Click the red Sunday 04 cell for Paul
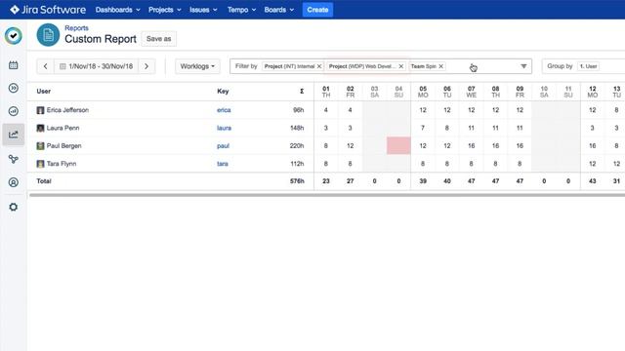 pyautogui.click(x=398, y=145)
